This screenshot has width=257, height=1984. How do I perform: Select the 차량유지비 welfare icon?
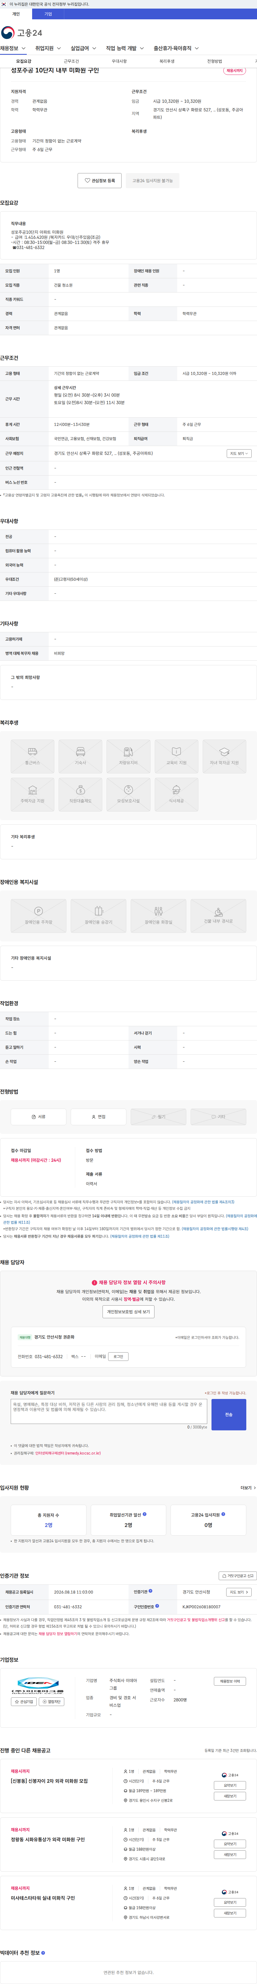point(128,756)
